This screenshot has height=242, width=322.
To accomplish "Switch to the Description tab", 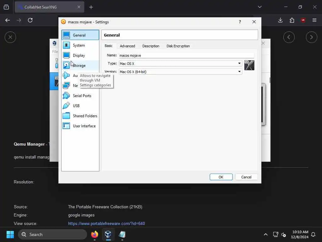I will 151,46.
